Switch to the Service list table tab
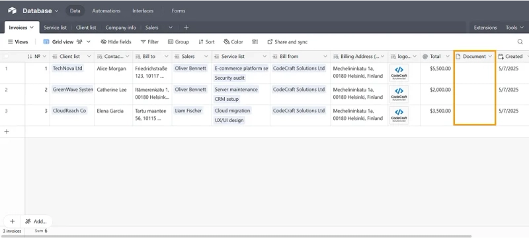This screenshot has width=529, height=238. pos(55,28)
